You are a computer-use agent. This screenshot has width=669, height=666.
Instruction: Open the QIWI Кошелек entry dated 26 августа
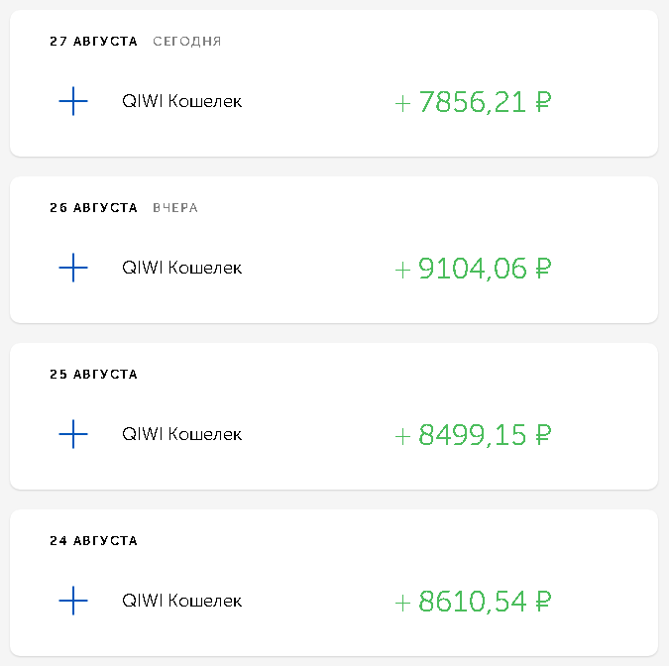pos(181,268)
